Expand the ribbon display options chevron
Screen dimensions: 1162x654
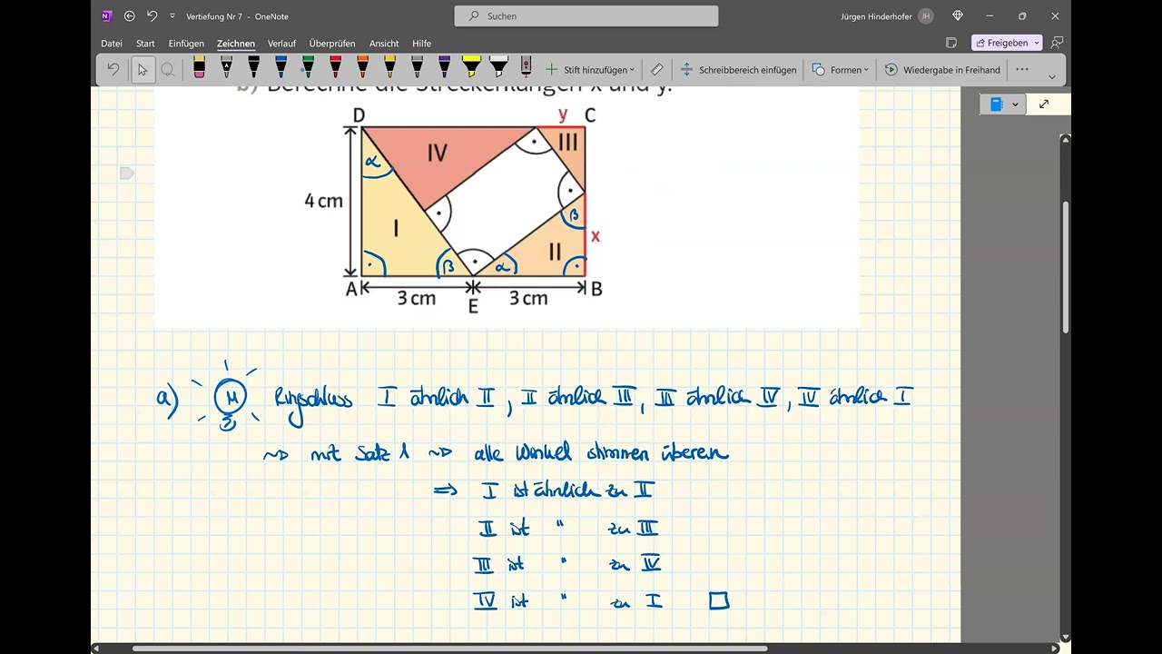pos(1052,76)
